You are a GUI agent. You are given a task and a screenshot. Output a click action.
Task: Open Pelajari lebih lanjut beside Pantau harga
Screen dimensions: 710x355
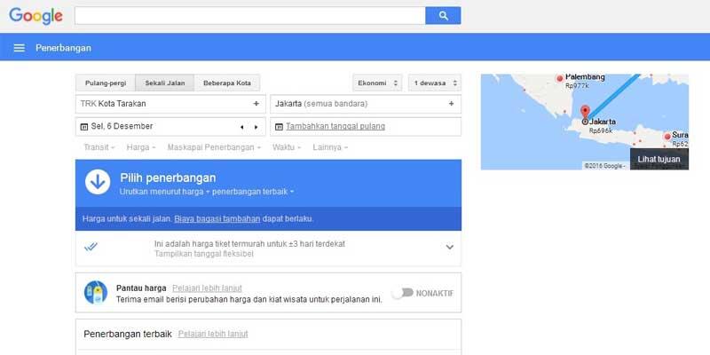207,288
